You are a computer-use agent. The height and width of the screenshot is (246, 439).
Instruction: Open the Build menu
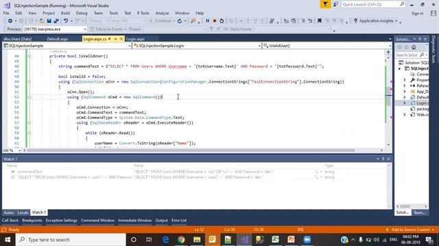(65, 13)
